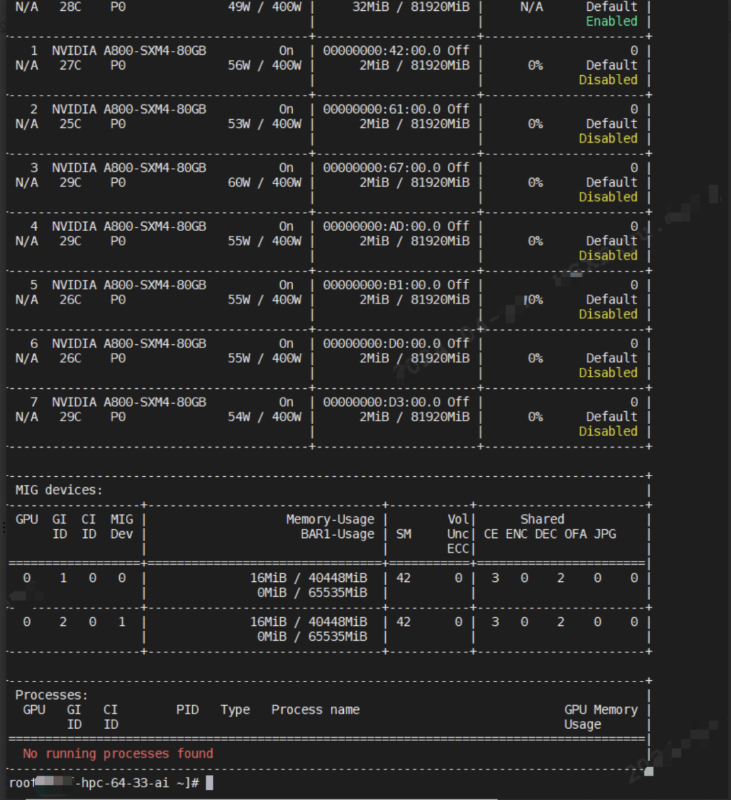Select the '32MiB / 81920MiB' memory value
Screen dimensions: 731x800
(x=411, y=7)
